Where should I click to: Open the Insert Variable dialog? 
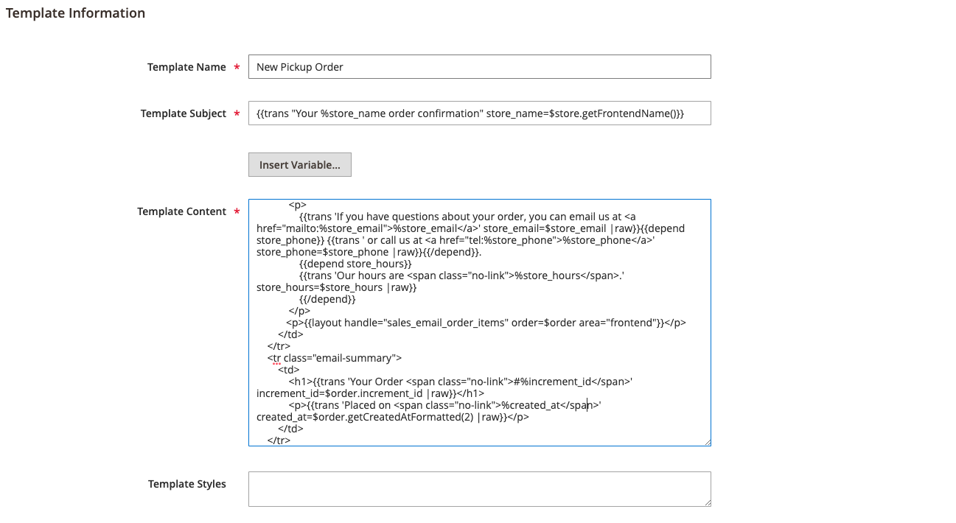[300, 165]
